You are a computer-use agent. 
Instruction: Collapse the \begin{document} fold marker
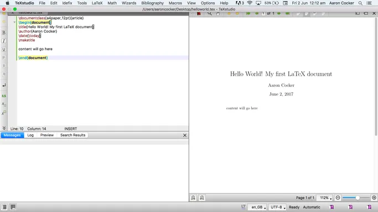[14, 22]
